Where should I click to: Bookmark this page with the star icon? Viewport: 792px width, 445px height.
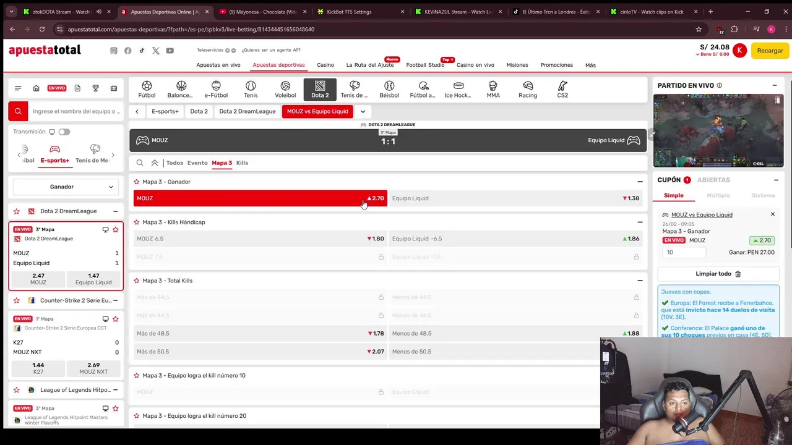tap(699, 29)
